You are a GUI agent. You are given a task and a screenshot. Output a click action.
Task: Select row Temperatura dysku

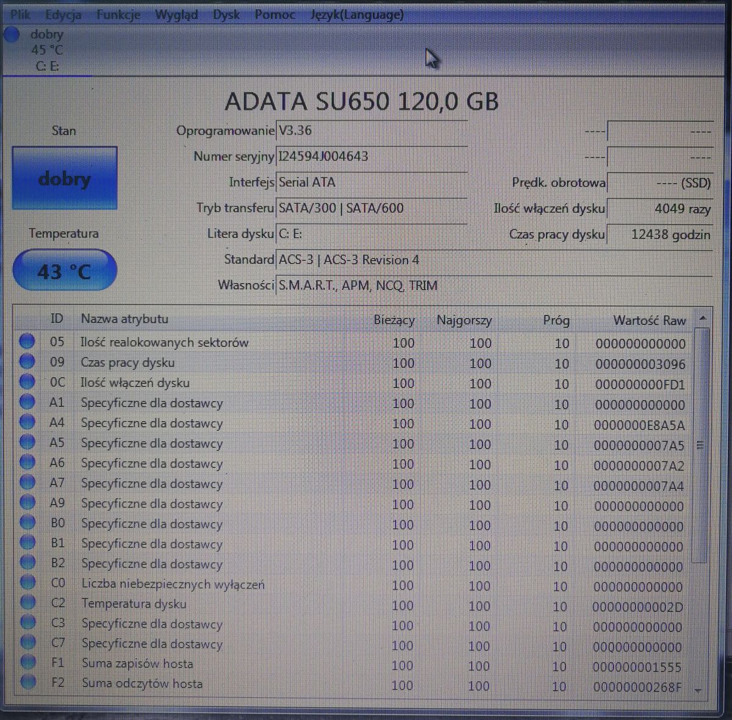354,605
